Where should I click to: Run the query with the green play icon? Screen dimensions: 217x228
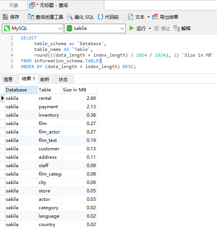(132, 28)
